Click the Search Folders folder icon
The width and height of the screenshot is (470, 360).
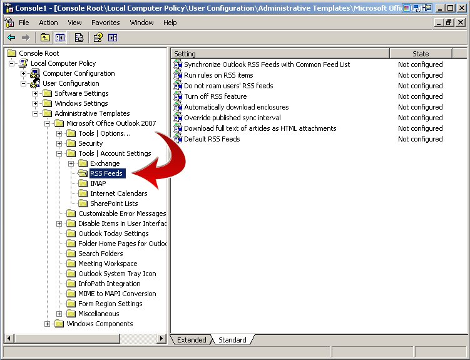coord(71,254)
